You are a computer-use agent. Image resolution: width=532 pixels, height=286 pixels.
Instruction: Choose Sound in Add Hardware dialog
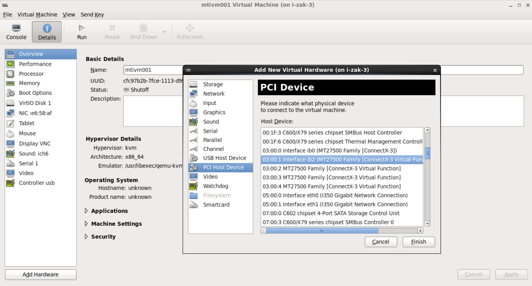221,122
